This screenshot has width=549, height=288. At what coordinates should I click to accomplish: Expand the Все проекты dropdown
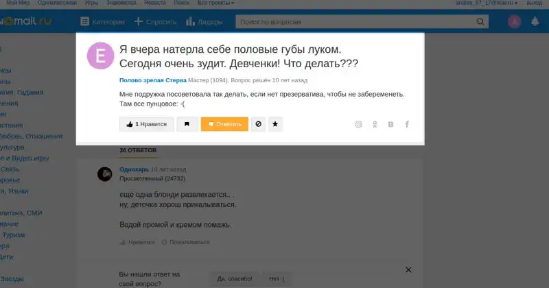coord(215,3)
